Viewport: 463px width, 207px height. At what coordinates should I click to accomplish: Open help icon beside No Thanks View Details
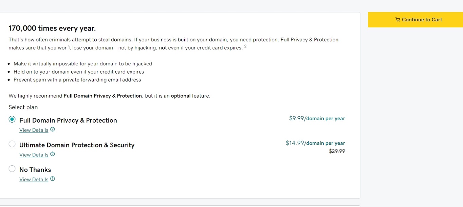tap(53, 179)
